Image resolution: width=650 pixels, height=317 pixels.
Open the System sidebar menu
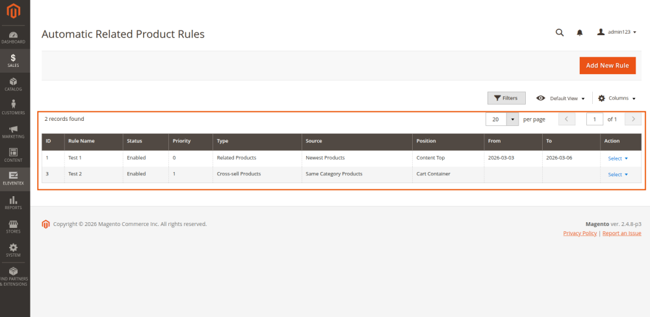tap(14, 250)
